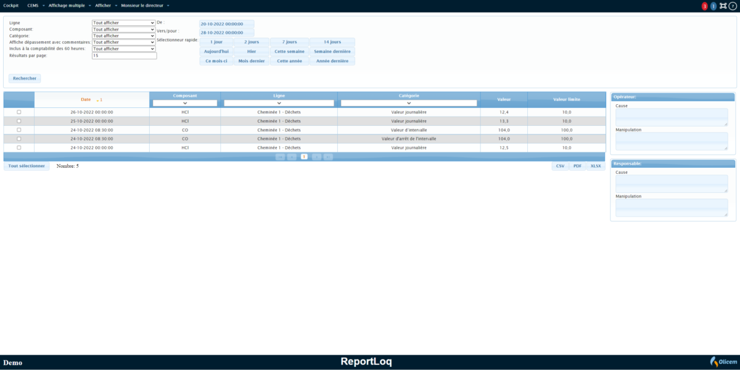Jump to the last results page
The height and width of the screenshot is (370, 740).
click(x=328, y=157)
